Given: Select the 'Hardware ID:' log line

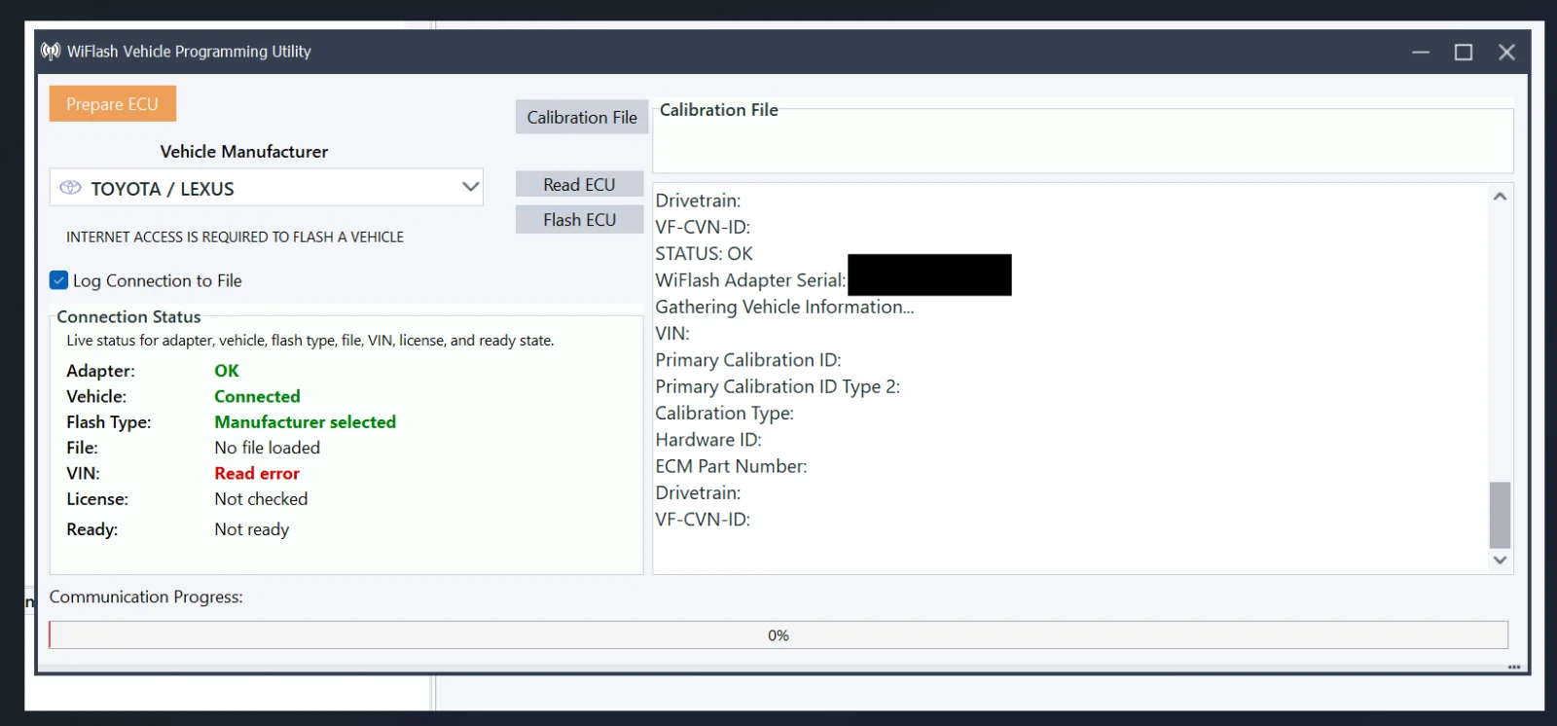Looking at the screenshot, I should pos(708,440).
